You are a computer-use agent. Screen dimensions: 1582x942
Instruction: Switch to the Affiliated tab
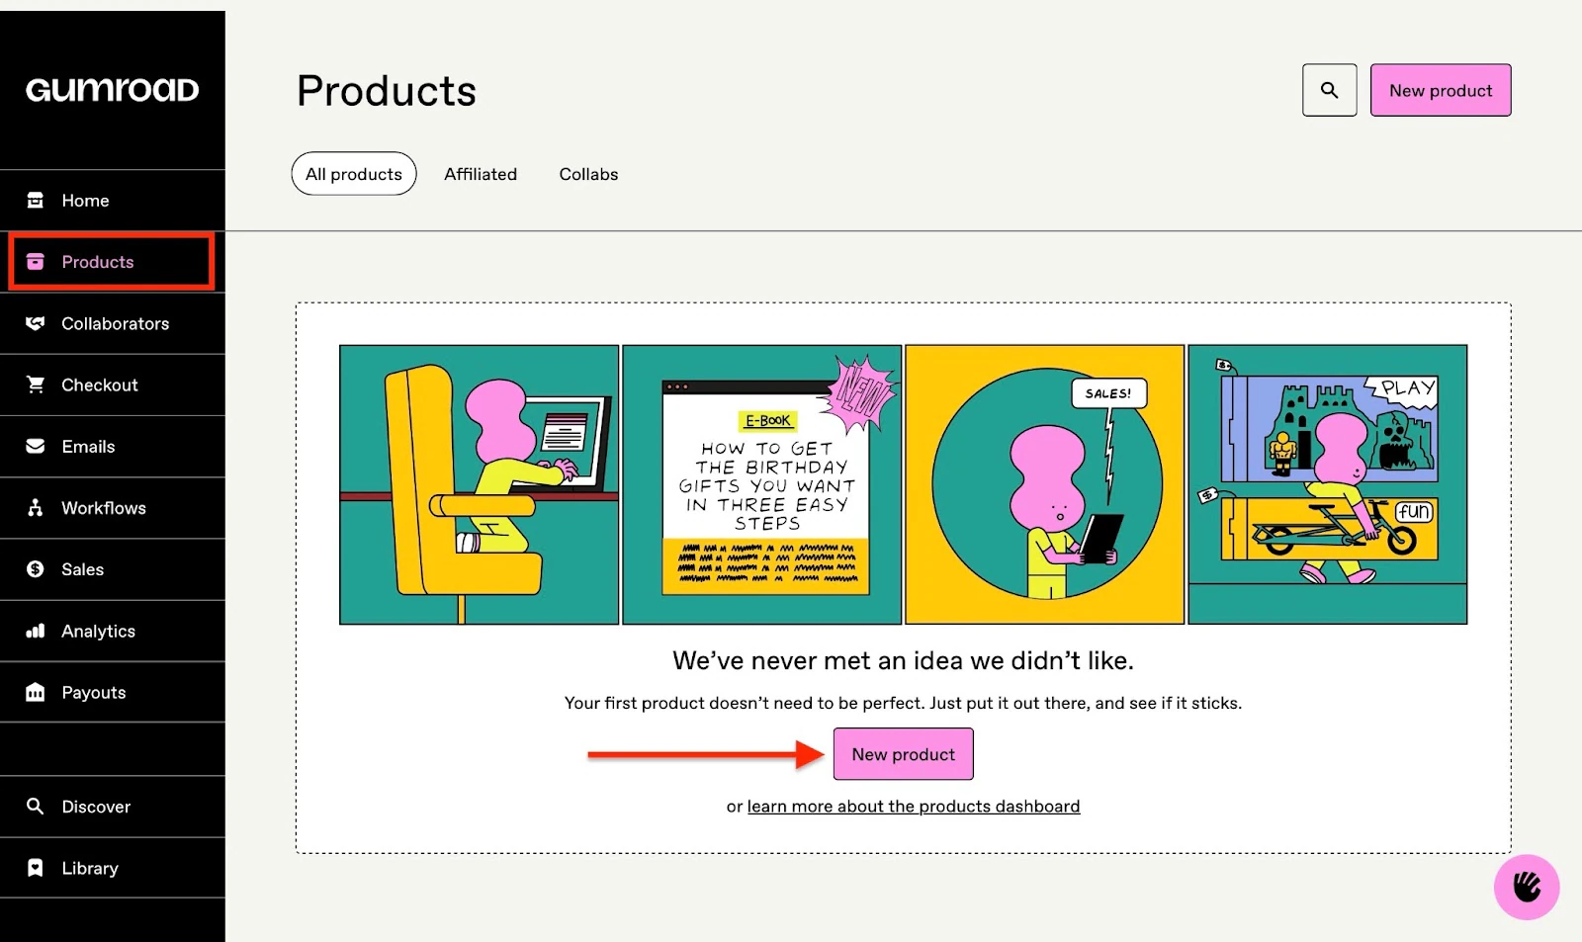tap(481, 174)
